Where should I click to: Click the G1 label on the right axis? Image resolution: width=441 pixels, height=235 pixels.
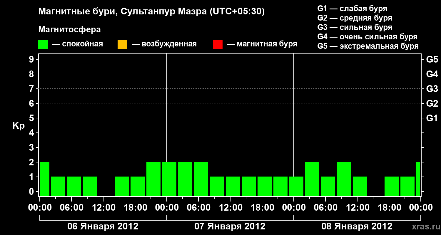432,118
